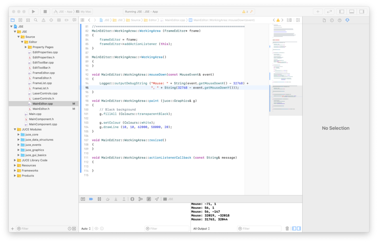This screenshot has width=378, height=243.
Task: Click the Run (play) button
Action: click(x=34, y=12)
